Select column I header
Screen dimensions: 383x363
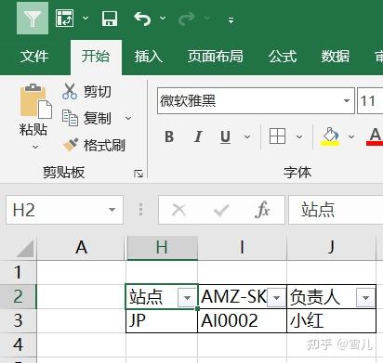[x=243, y=248]
